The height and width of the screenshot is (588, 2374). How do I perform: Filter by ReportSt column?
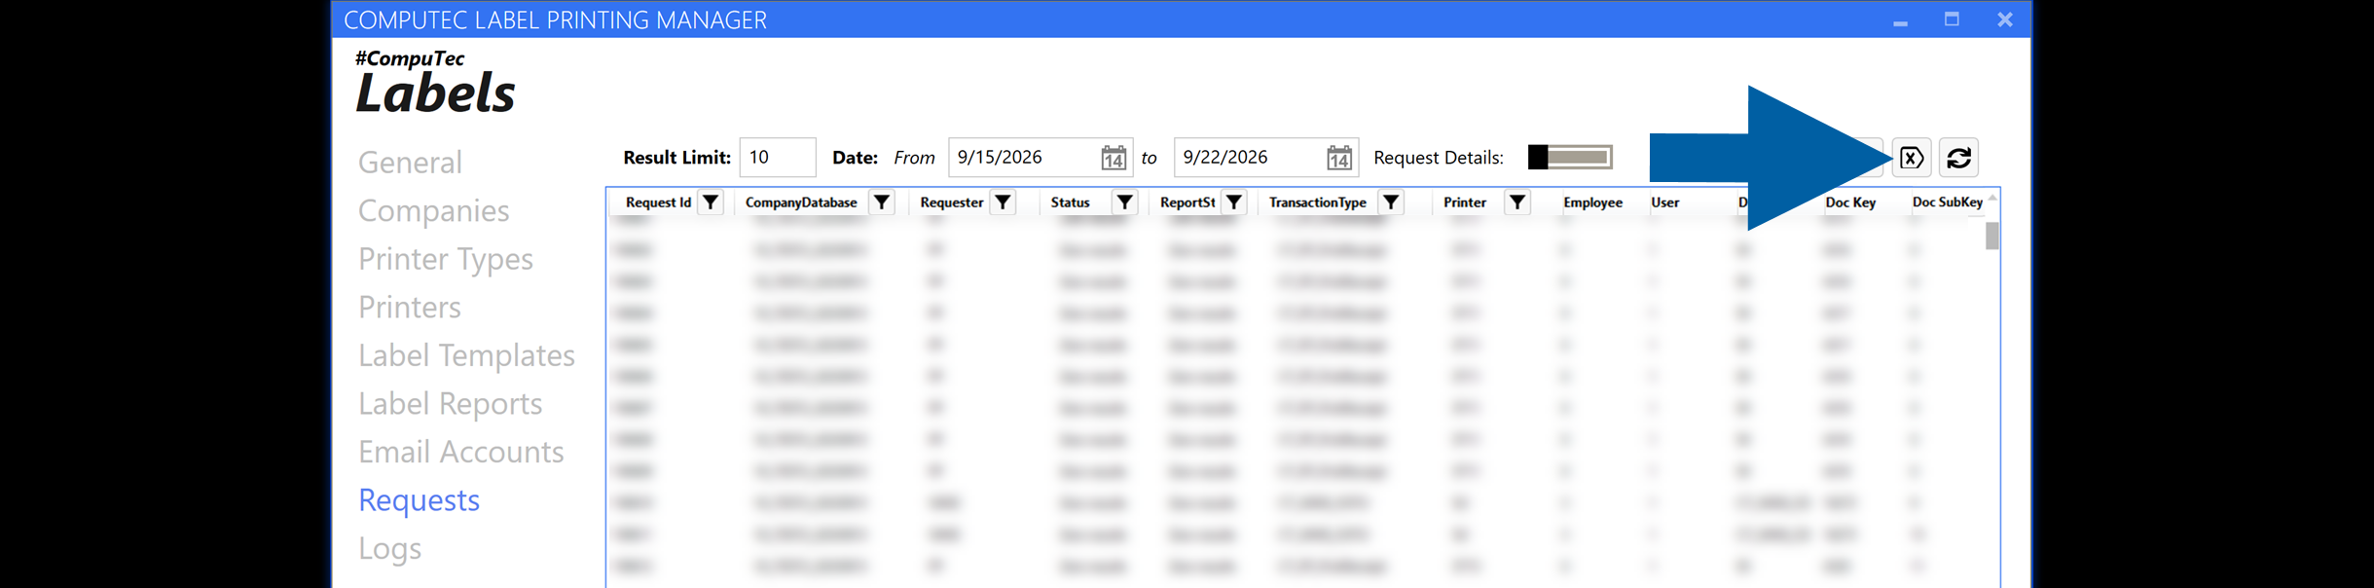click(1234, 202)
